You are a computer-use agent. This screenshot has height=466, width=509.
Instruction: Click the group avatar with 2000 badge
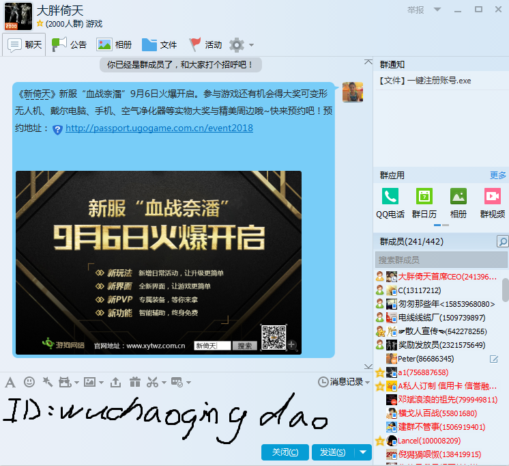point(18,16)
